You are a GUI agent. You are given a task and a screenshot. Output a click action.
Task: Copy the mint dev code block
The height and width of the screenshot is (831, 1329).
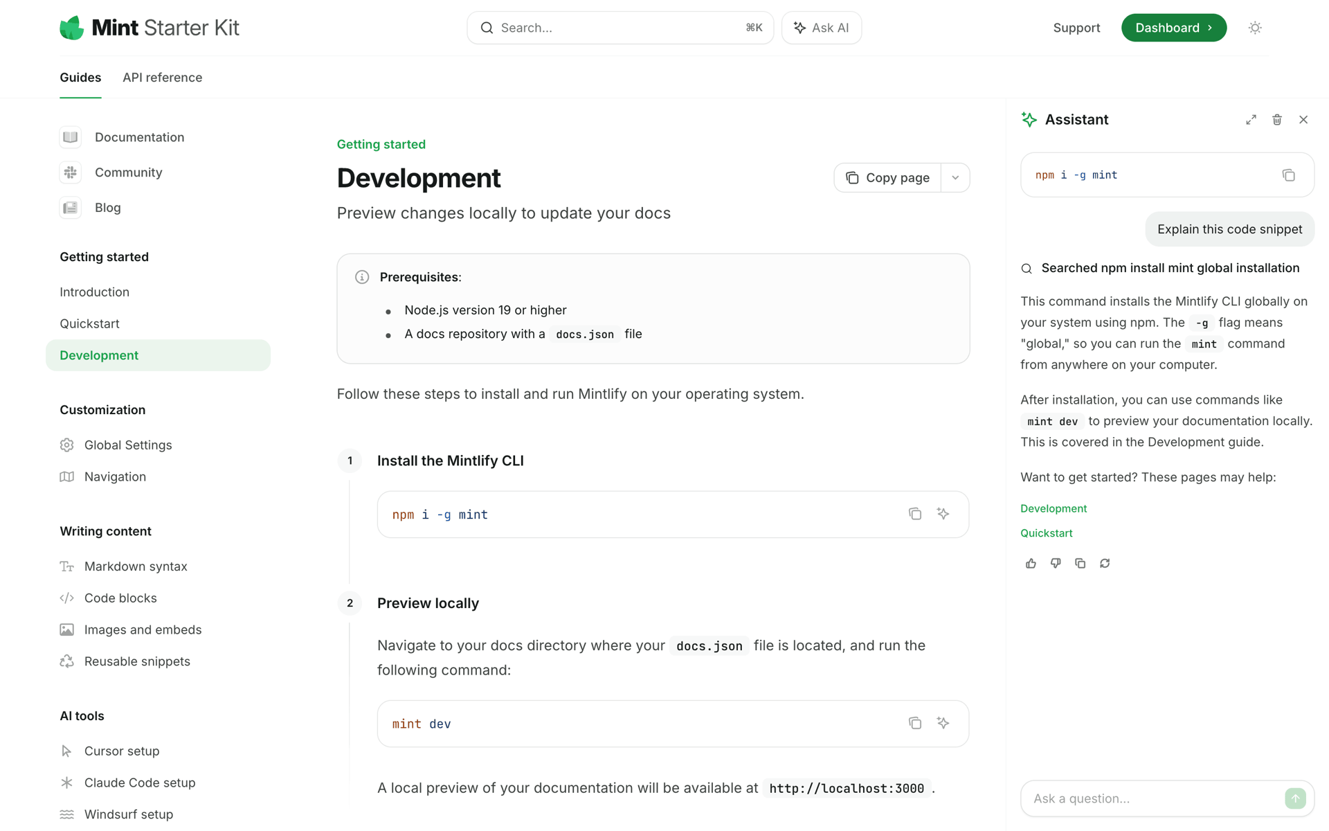tap(915, 723)
